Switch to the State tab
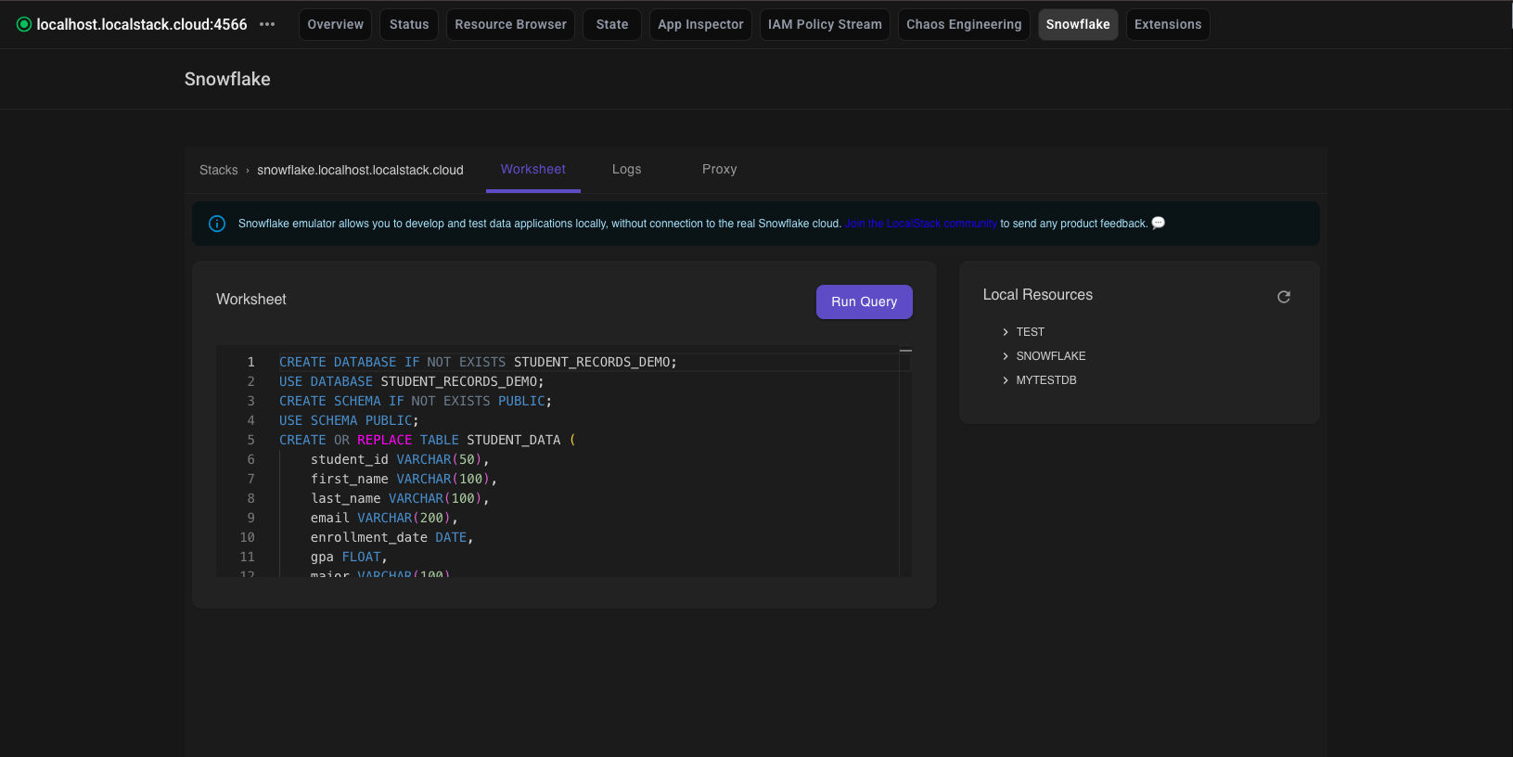1513x757 pixels. (612, 24)
